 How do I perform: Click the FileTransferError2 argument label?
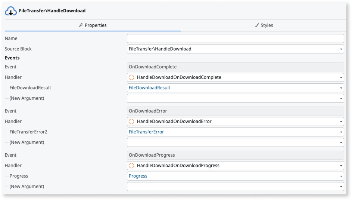click(28, 132)
